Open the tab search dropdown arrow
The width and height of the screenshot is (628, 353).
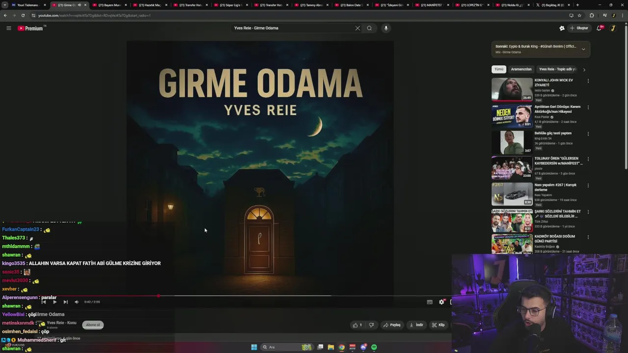[x=5, y=5]
